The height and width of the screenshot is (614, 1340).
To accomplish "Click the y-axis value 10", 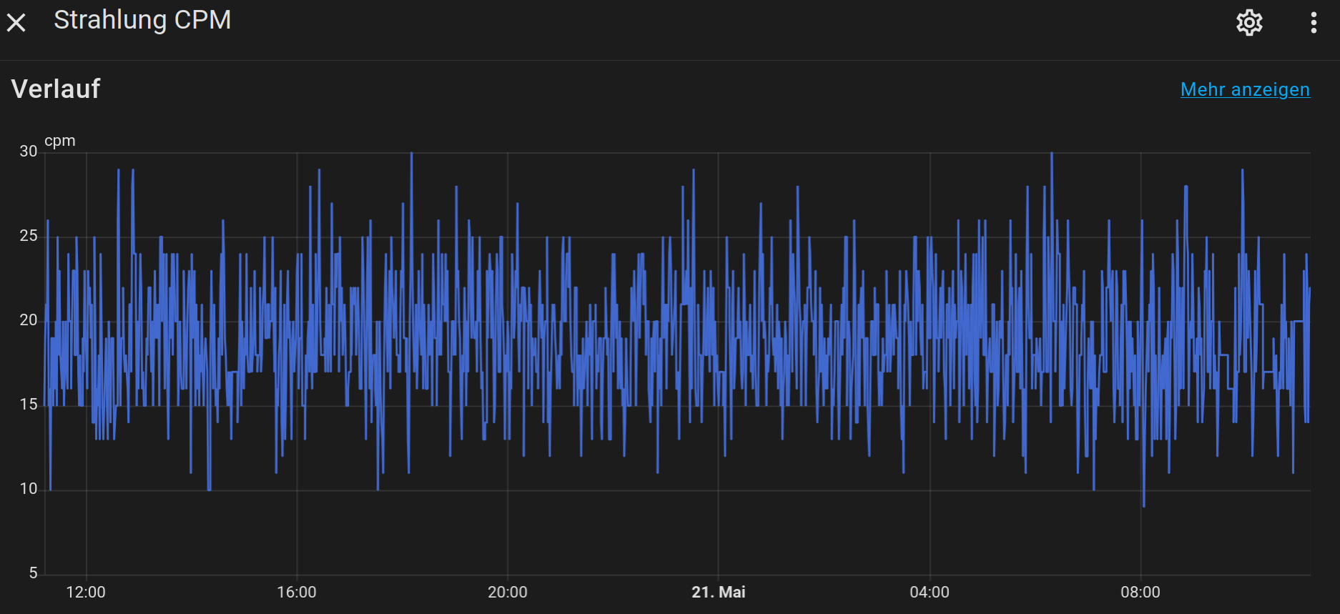I will 29,489.
